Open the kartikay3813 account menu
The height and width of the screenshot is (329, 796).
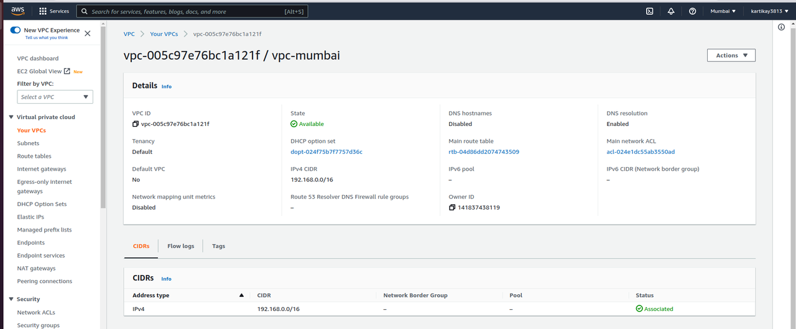coord(768,11)
